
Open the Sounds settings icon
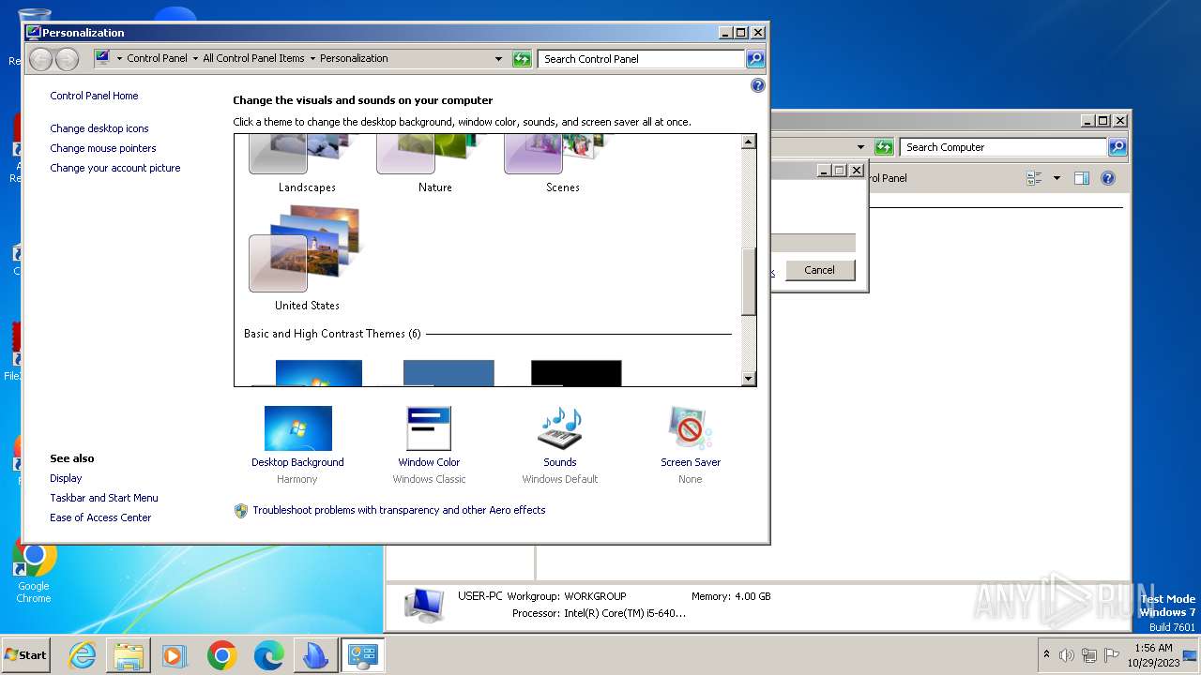560,428
